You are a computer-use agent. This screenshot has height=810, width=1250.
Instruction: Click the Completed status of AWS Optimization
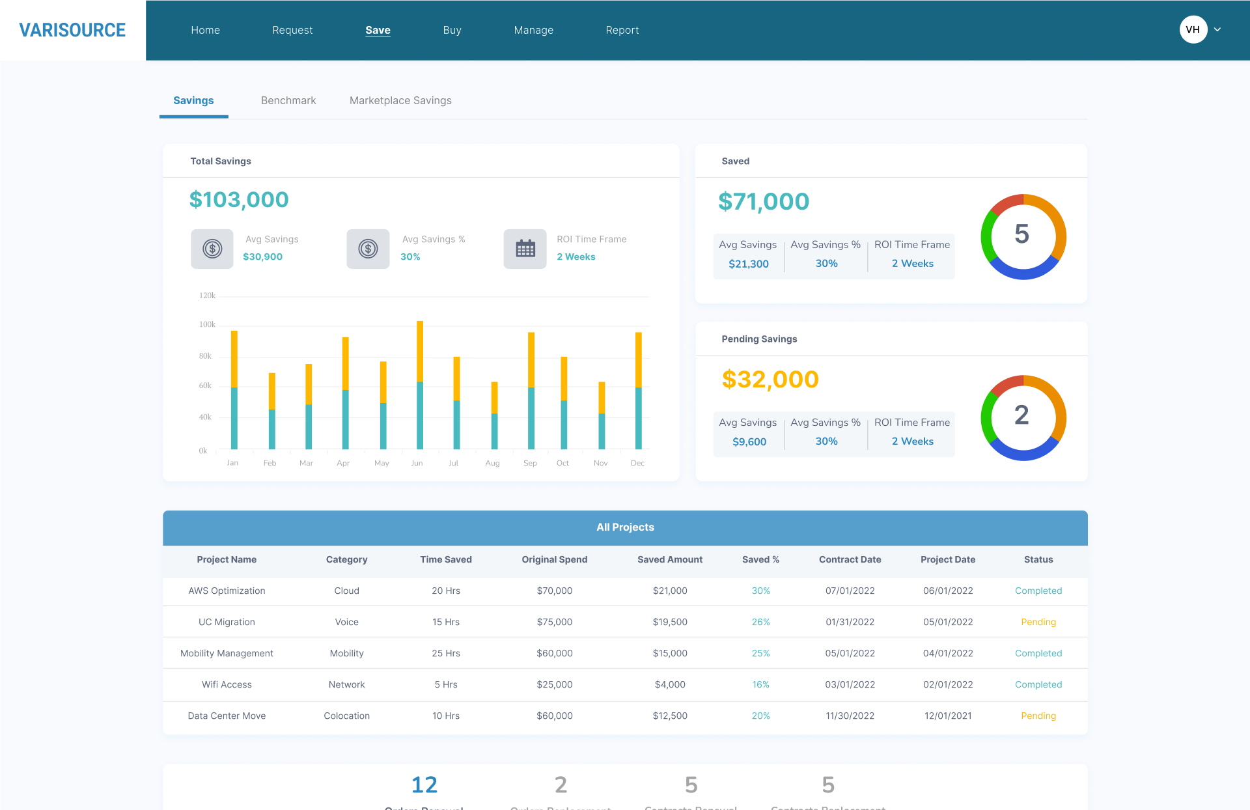pyautogui.click(x=1038, y=591)
